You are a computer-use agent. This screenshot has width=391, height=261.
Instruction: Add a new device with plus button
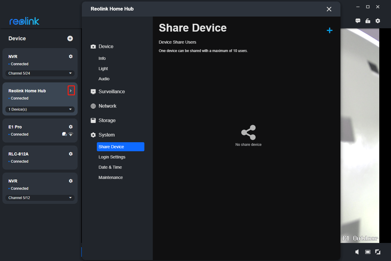tap(70, 38)
